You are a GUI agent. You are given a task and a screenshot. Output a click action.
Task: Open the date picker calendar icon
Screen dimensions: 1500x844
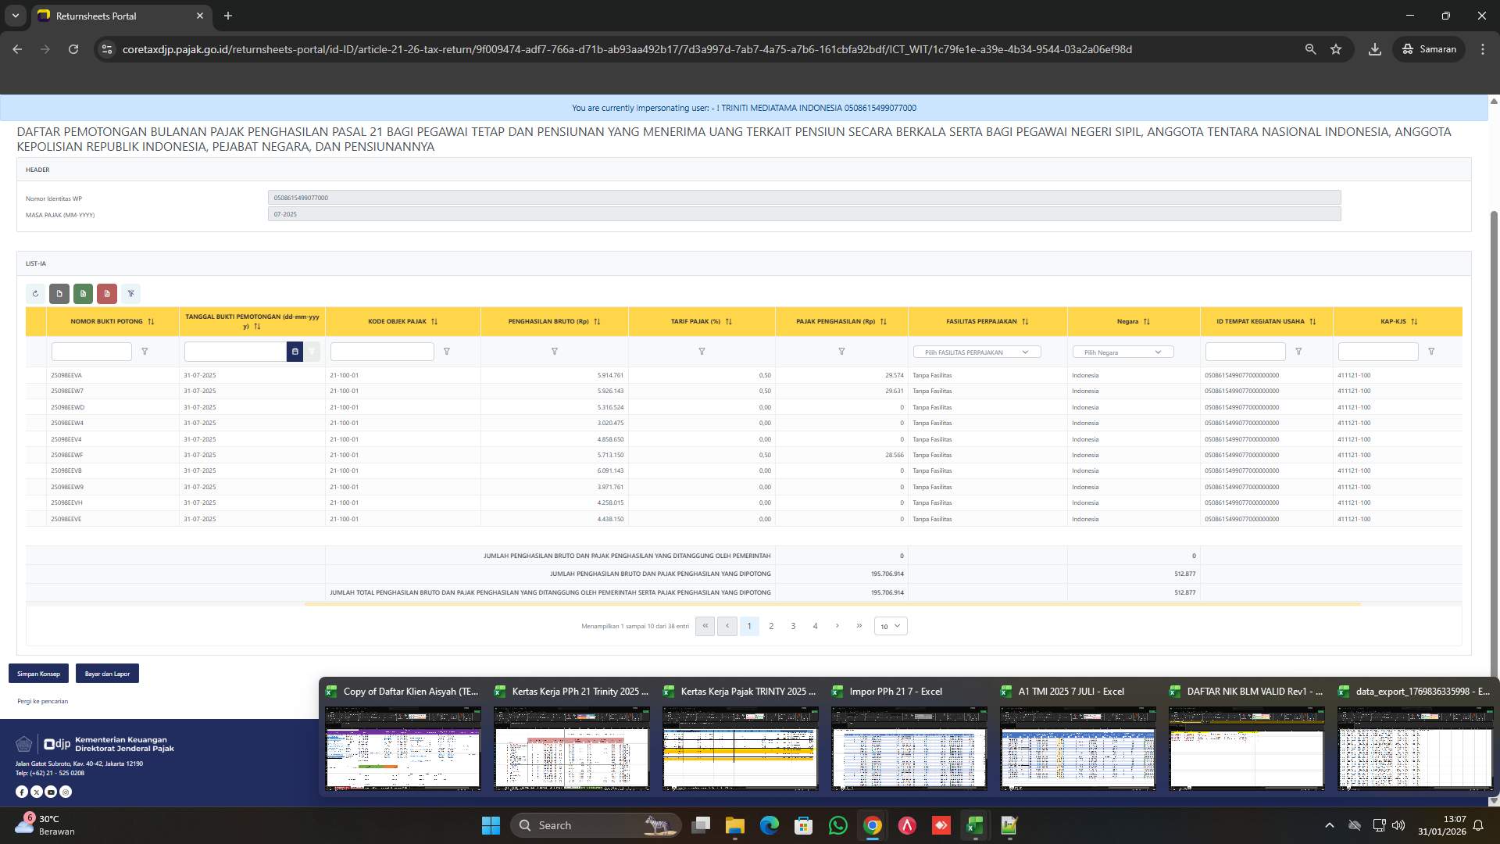click(295, 352)
